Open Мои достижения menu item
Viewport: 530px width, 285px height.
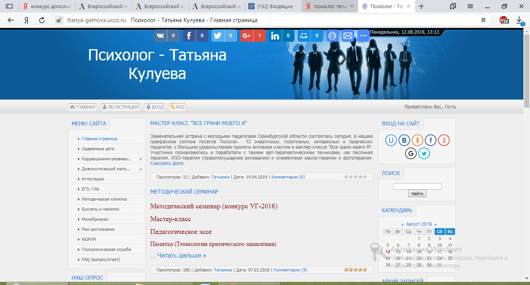(x=98, y=229)
